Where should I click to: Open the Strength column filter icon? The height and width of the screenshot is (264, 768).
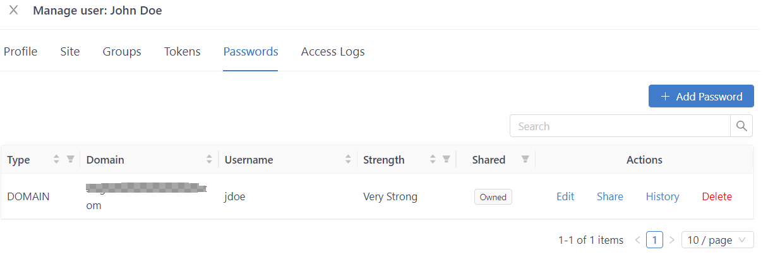(x=447, y=160)
